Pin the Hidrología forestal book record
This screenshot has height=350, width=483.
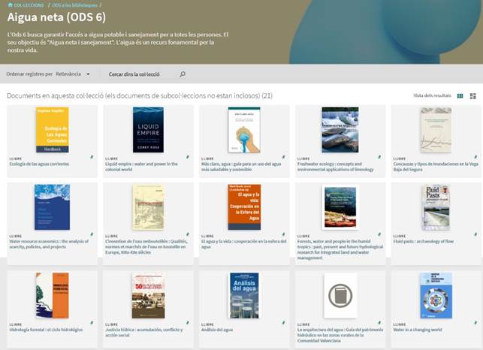coord(92,324)
